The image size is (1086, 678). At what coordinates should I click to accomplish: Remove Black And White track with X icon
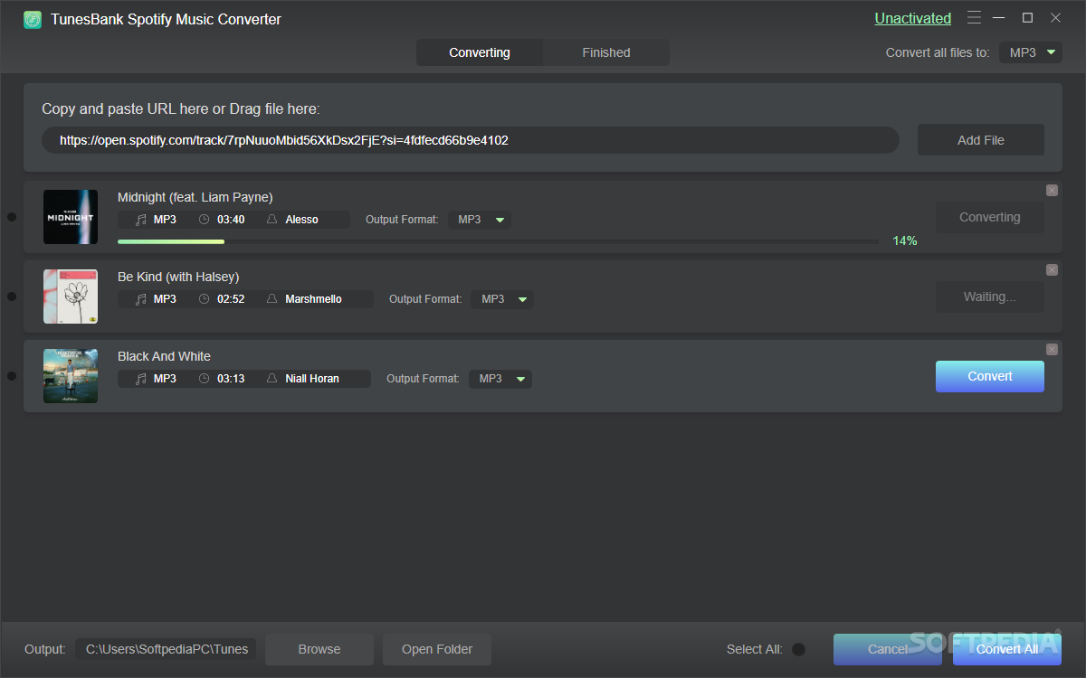1052,349
